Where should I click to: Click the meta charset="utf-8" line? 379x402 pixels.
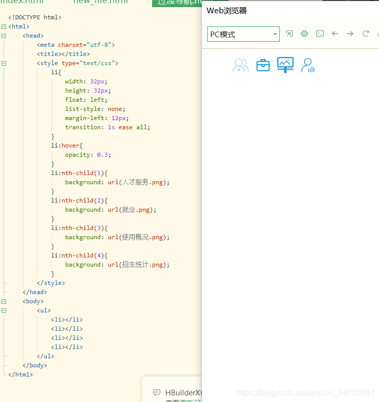(x=76, y=45)
